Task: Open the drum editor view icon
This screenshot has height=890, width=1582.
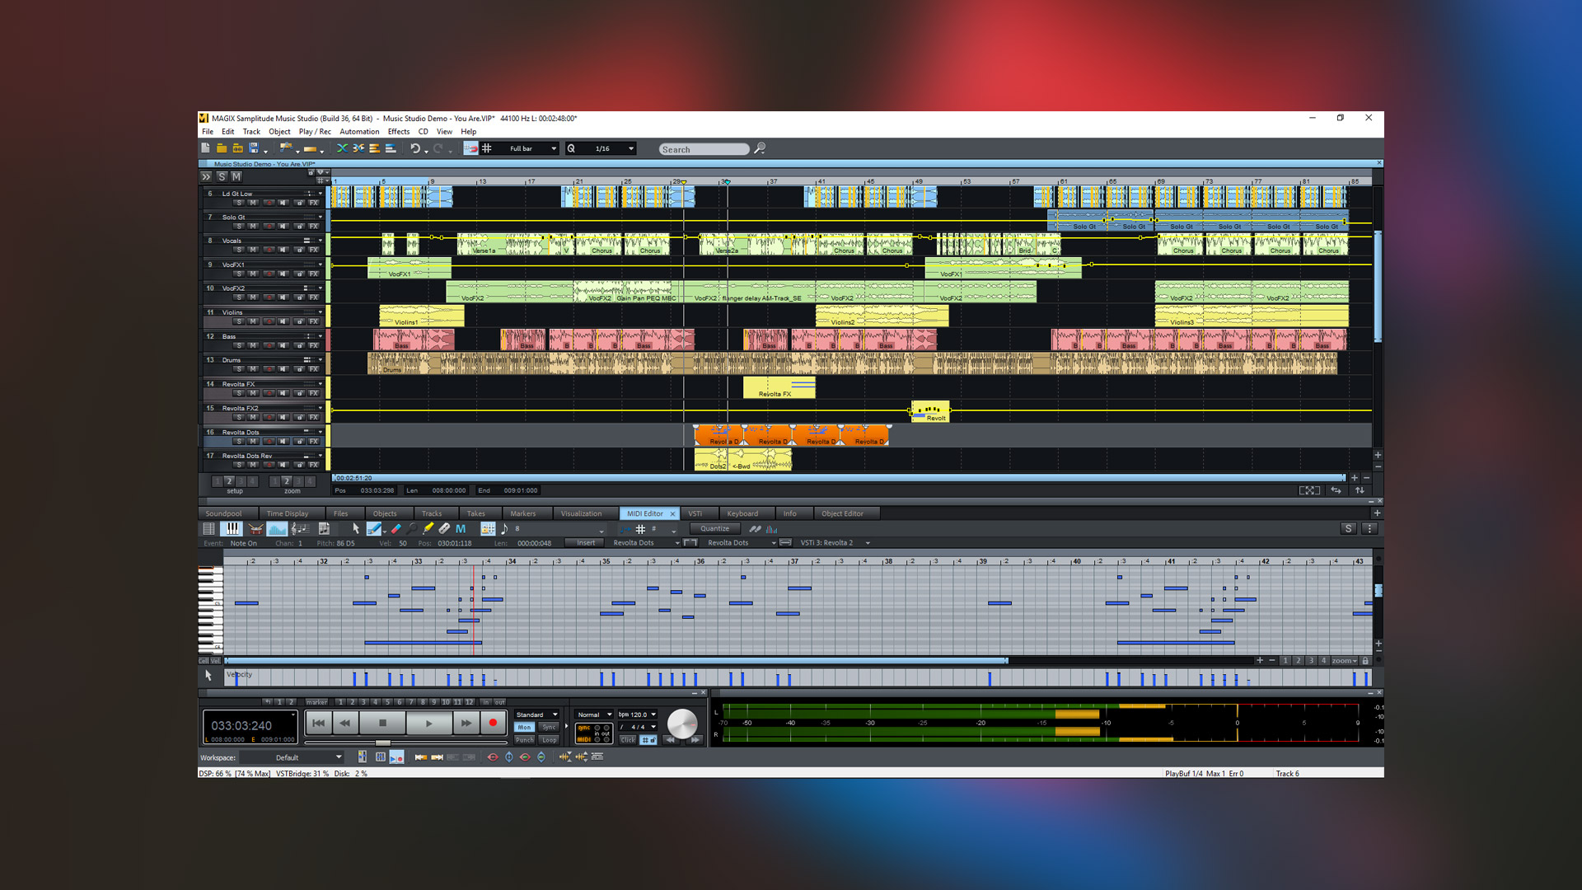Action: [x=255, y=530]
